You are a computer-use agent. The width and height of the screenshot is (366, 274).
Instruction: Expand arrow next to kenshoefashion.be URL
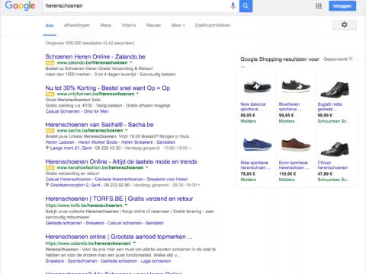[x=147, y=167]
